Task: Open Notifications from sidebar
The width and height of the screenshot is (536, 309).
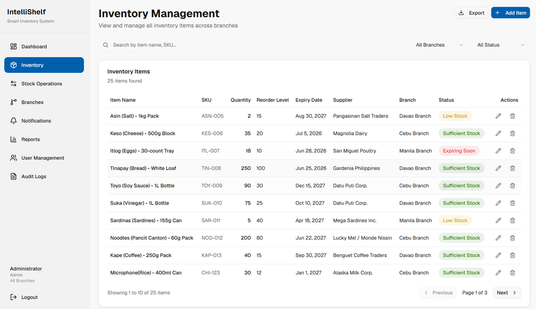Action: 44,121
